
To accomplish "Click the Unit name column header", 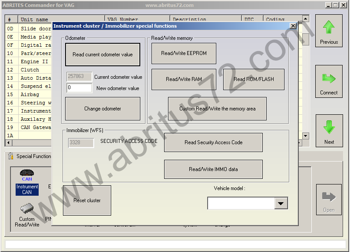I will [x=61, y=19].
